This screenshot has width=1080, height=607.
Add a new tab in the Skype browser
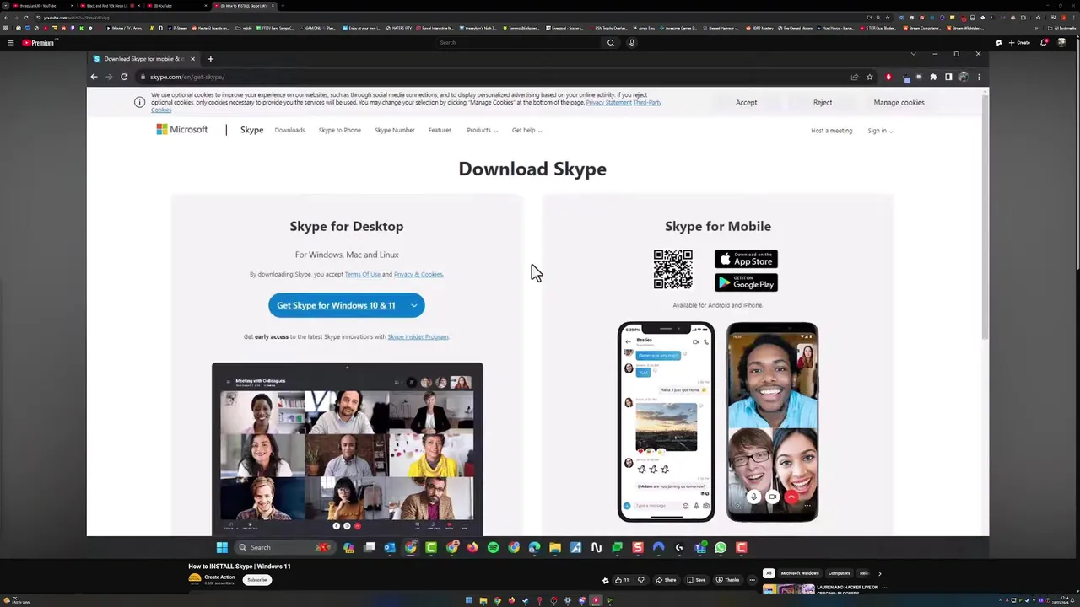(210, 59)
